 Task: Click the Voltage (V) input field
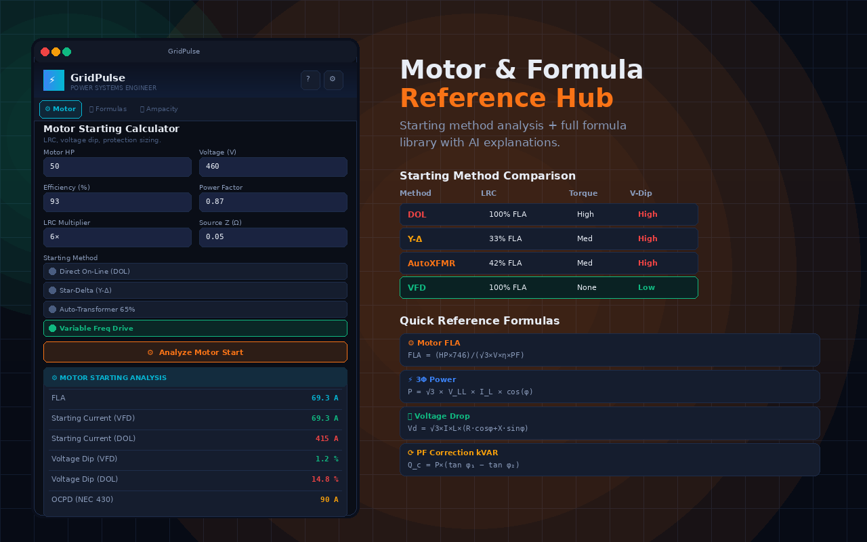273,167
